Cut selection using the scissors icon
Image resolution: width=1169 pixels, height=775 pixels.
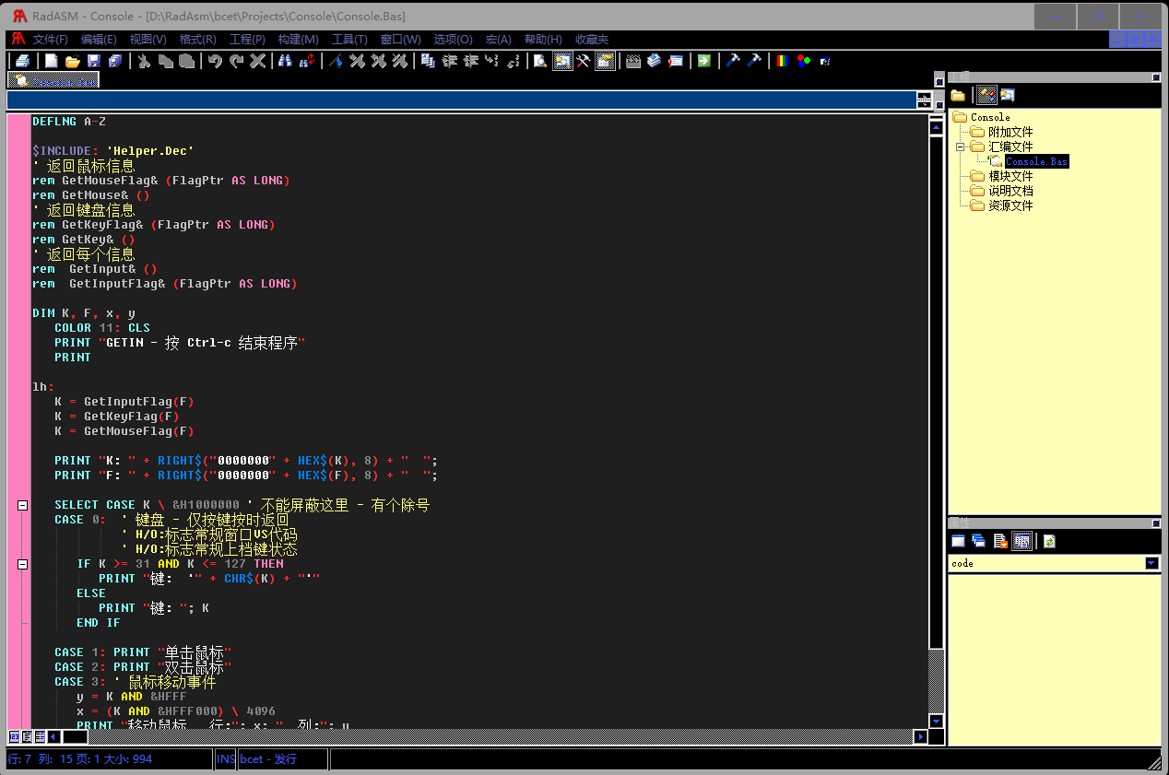click(x=144, y=61)
